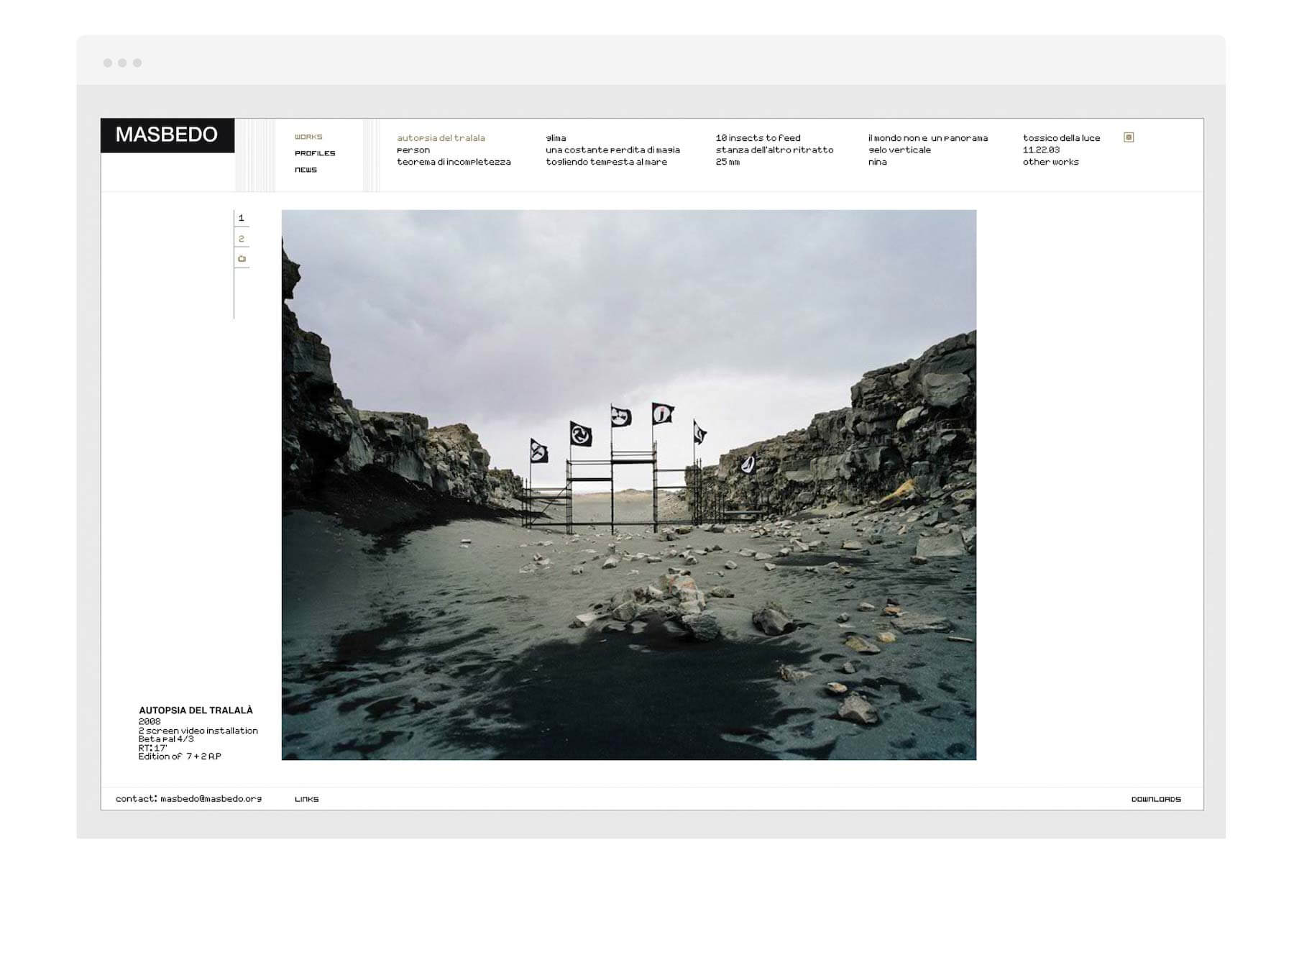Select image page 1
The image size is (1294, 978).
click(242, 218)
